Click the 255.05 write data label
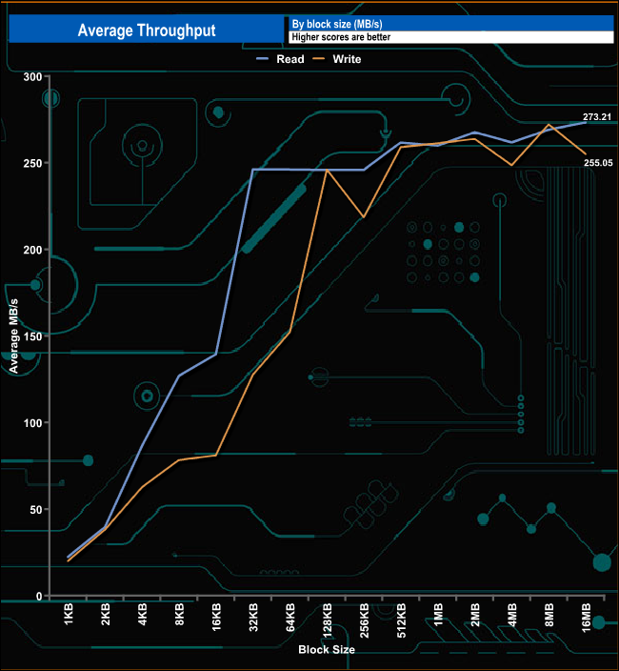This screenshot has height=671, width=619. (598, 163)
